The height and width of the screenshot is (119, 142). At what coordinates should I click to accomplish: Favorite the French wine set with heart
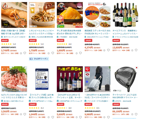point(136,50)
